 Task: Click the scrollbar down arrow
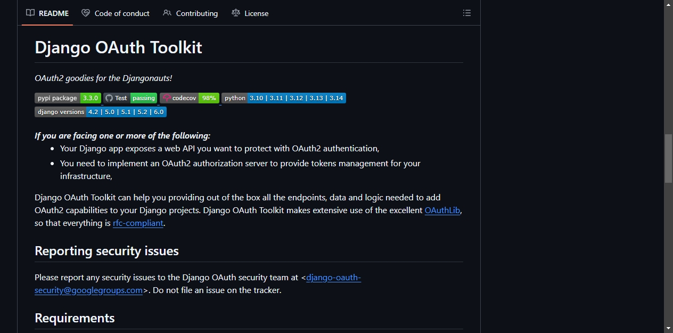tap(668, 328)
